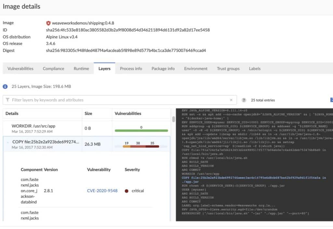Screen dimensions: 333x229
Task: Switch to the Compliance tab
Action: pos(53,69)
